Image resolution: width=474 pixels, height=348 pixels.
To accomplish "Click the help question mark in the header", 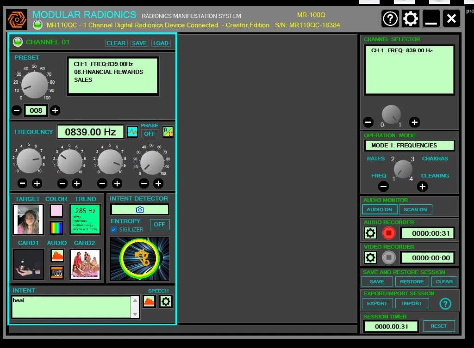I will point(390,18).
